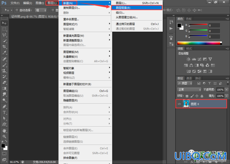Choose 通过拷贝的图层 in the submenu
Image resolution: width=230 pixels, height=164 pixels.
point(137,24)
